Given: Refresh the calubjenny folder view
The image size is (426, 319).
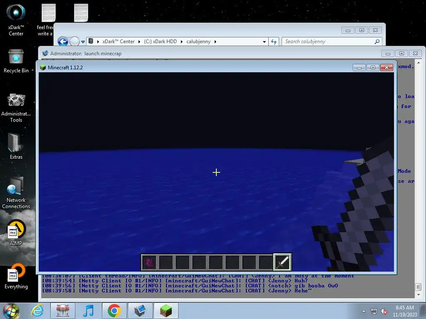Looking at the screenshot, I should [x=274, y=42].
